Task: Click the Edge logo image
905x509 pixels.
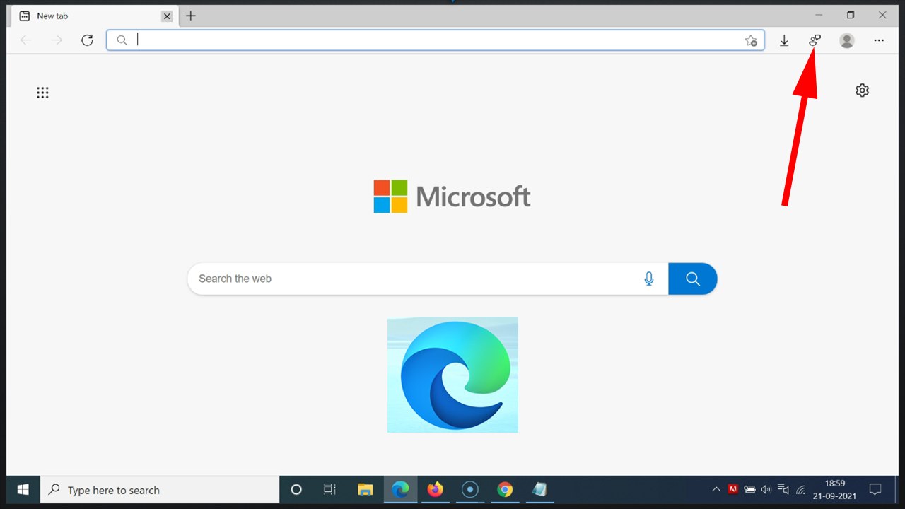Action: point(452,375)
